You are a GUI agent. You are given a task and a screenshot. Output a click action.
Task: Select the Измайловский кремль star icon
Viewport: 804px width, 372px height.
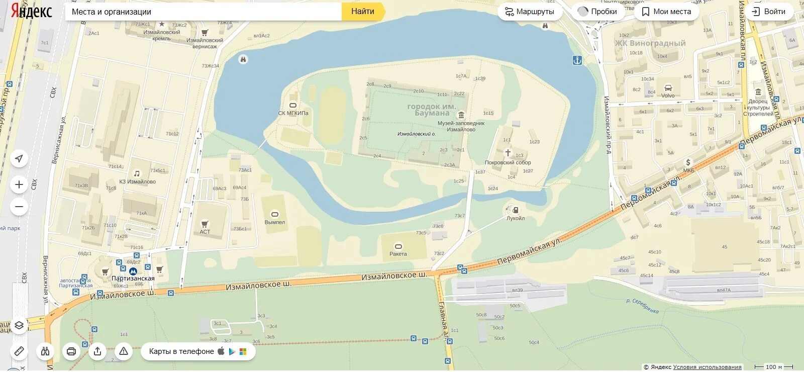point(162,24)
